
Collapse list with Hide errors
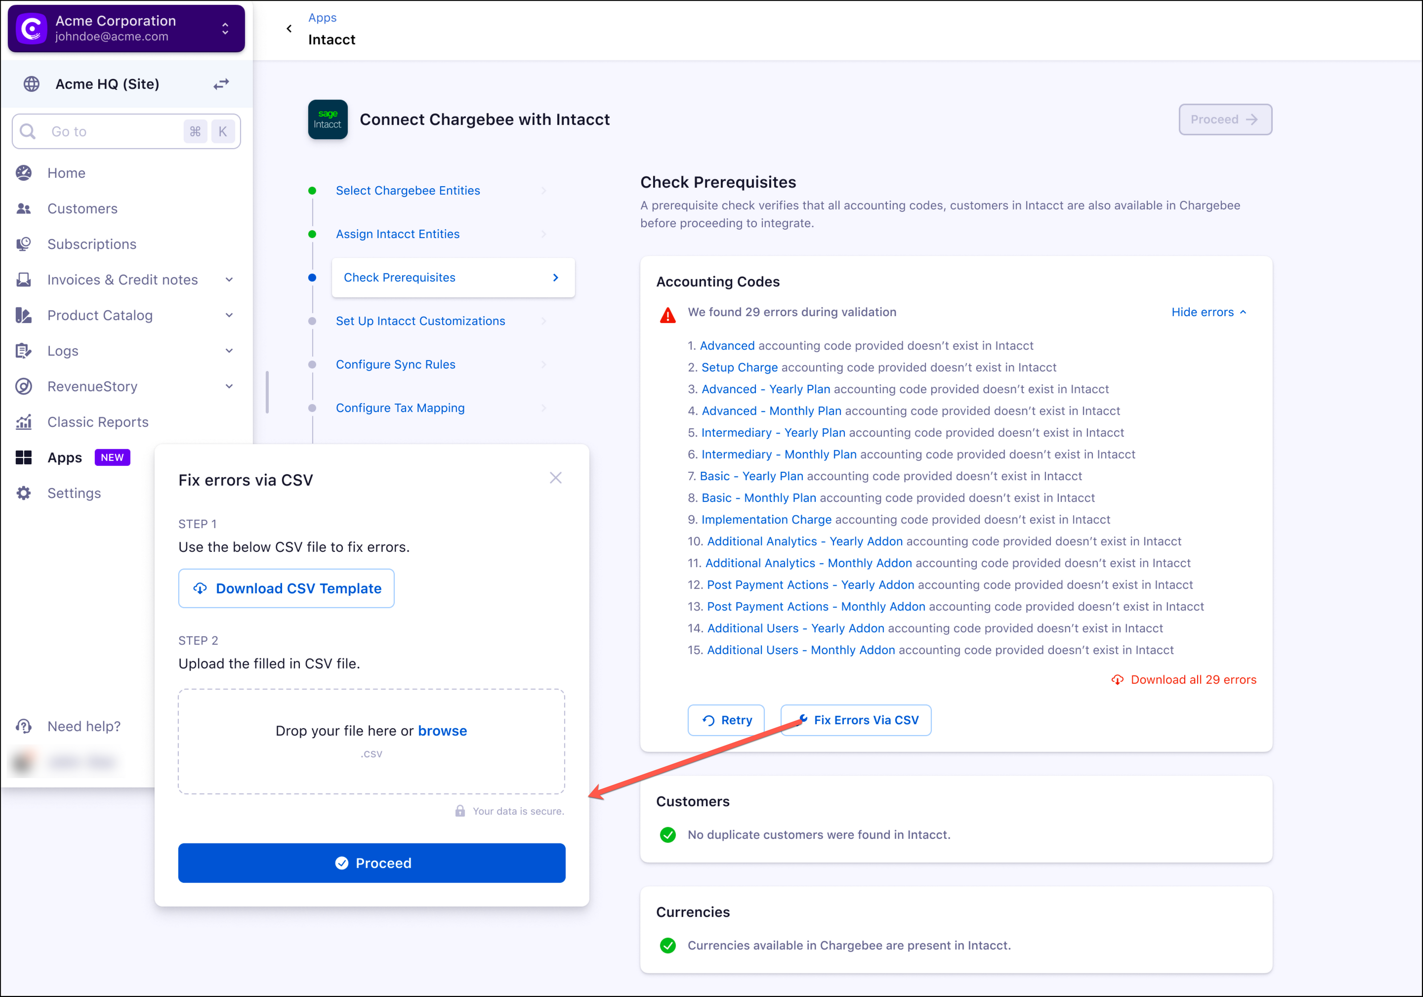point(1209,312)
